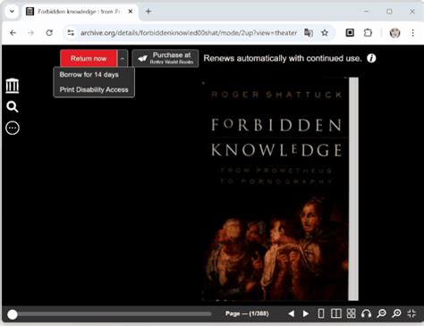
Task: Go back in browser history
Action: (x=13, y=33)
